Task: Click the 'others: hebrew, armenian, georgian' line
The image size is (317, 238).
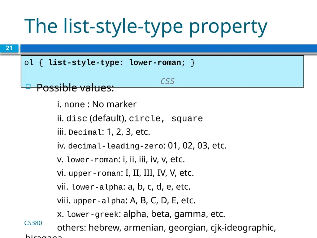Action: point(166,228)
